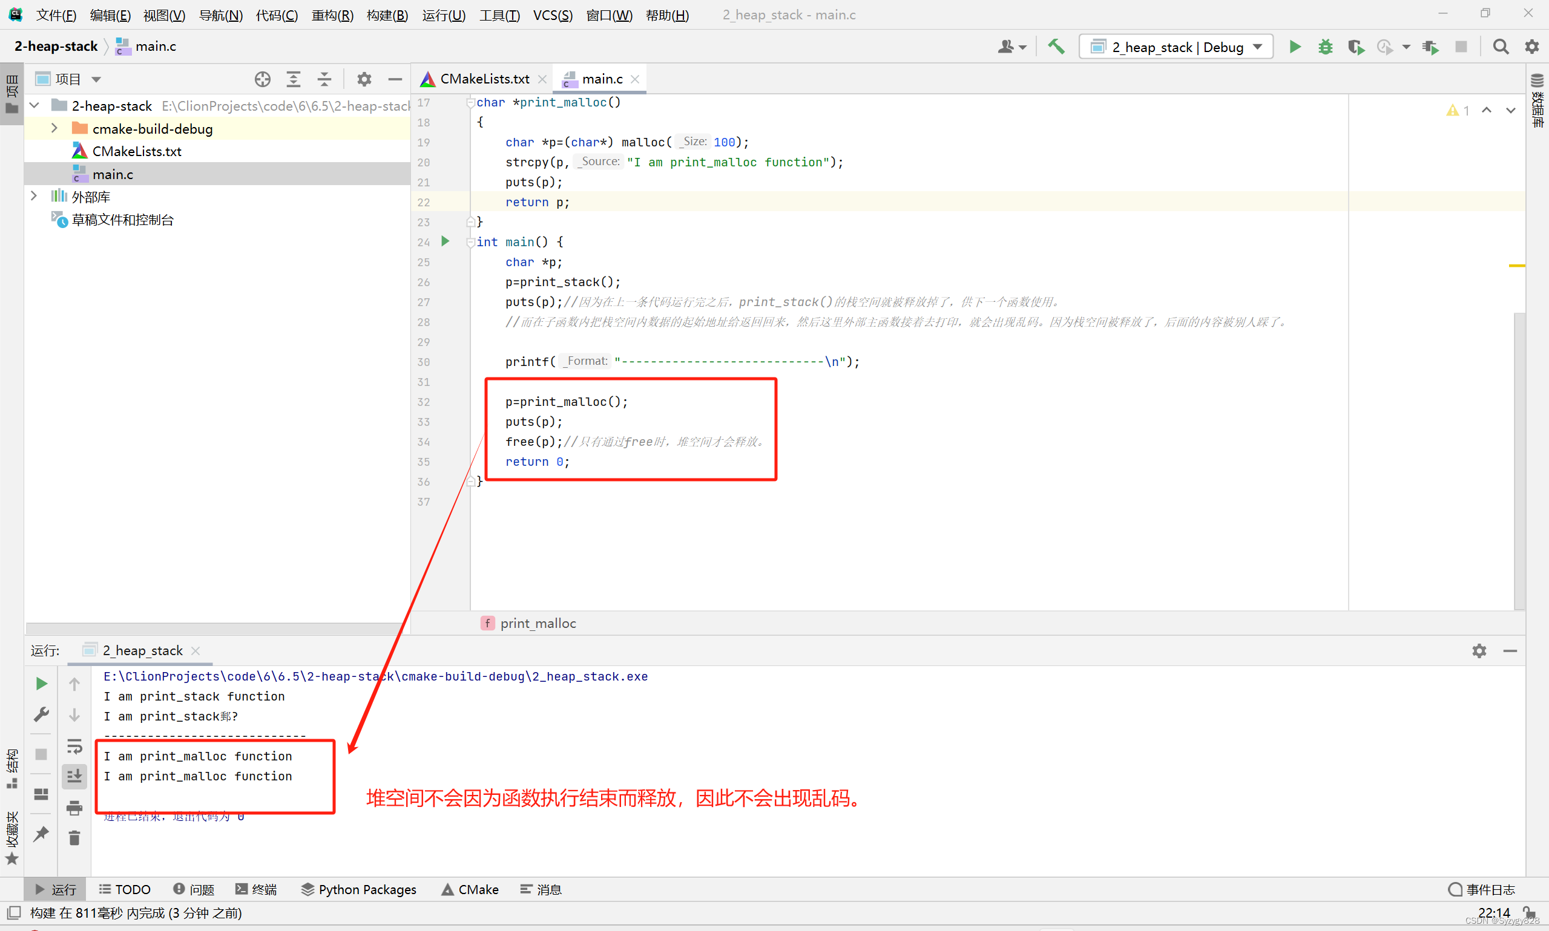Toggle soft-wrap in console output
This screenshot has width=1549, height=931.
[74, 746]
